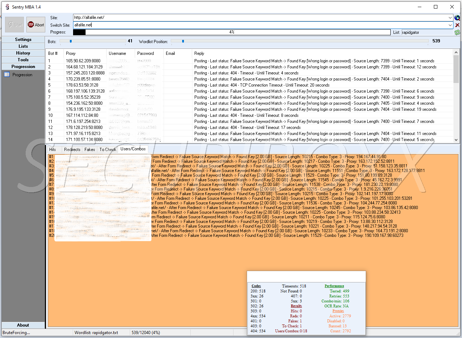462x338 pixels.
Task: Click bot 5 reply with TCP Connection Timeout
Action: click(262, 85)
